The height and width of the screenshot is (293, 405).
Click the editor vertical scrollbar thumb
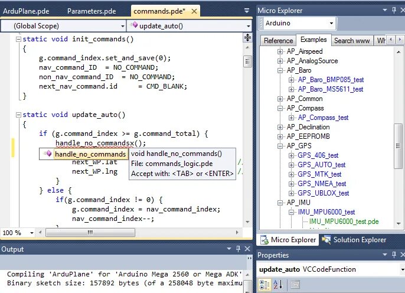point(247,61)
